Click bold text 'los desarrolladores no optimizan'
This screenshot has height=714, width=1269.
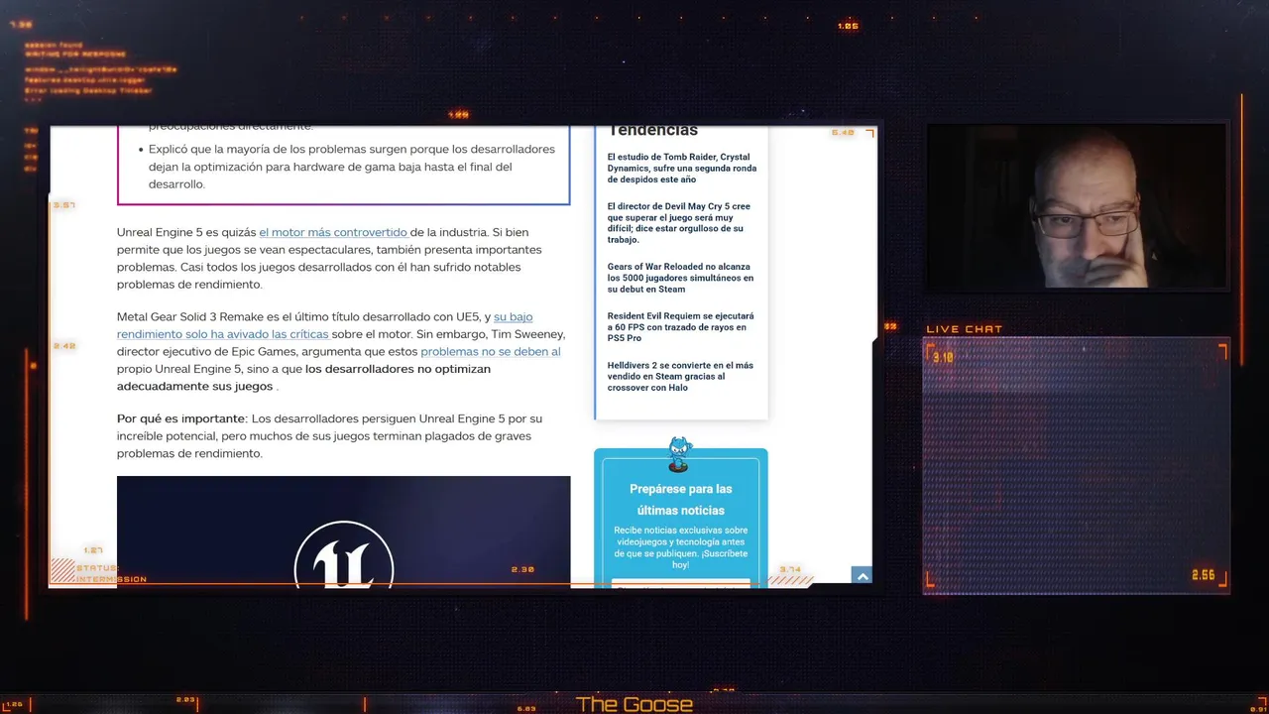pos(398,369)
